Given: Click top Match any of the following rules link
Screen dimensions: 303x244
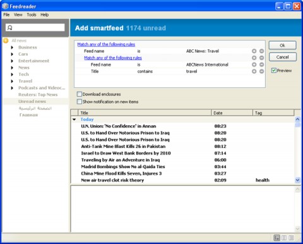Looking at the screenshot, I should (106, 44).
